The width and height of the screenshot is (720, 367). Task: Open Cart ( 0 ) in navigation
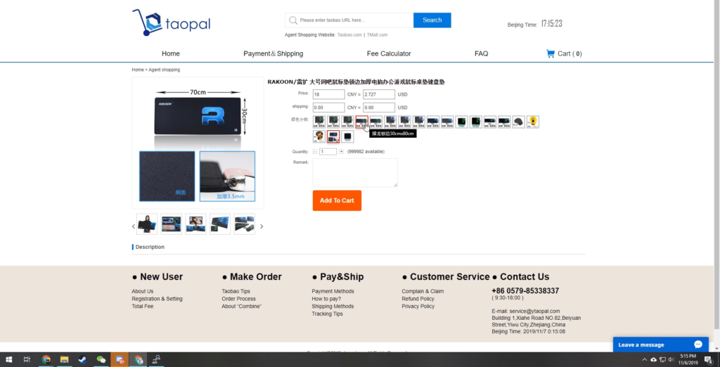(x=564, y=53)
